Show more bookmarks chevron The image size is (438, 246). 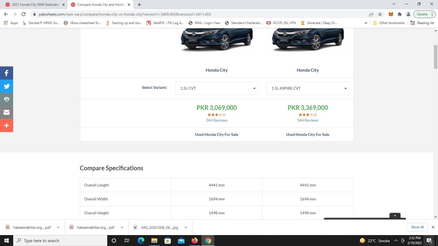[x=366, y=23]
